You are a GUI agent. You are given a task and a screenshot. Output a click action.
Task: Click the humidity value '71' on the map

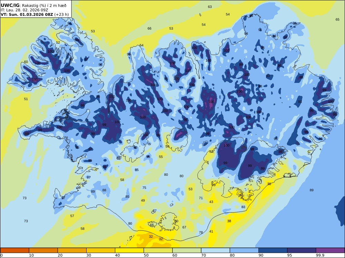(x=201, y=198)
